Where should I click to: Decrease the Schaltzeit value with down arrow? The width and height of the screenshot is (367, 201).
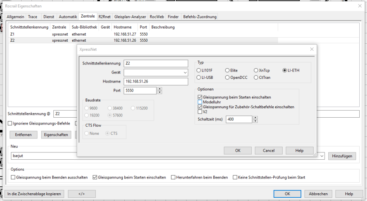(255, 121)
